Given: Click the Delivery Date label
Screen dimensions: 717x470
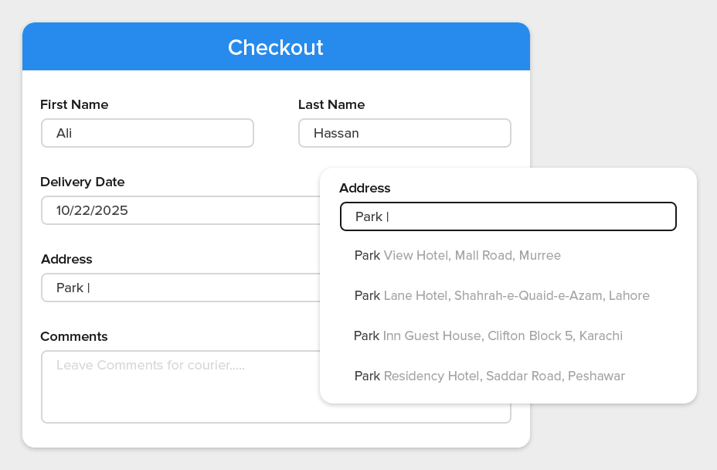Looking at the screenshot, I should (x=82, y=182).
